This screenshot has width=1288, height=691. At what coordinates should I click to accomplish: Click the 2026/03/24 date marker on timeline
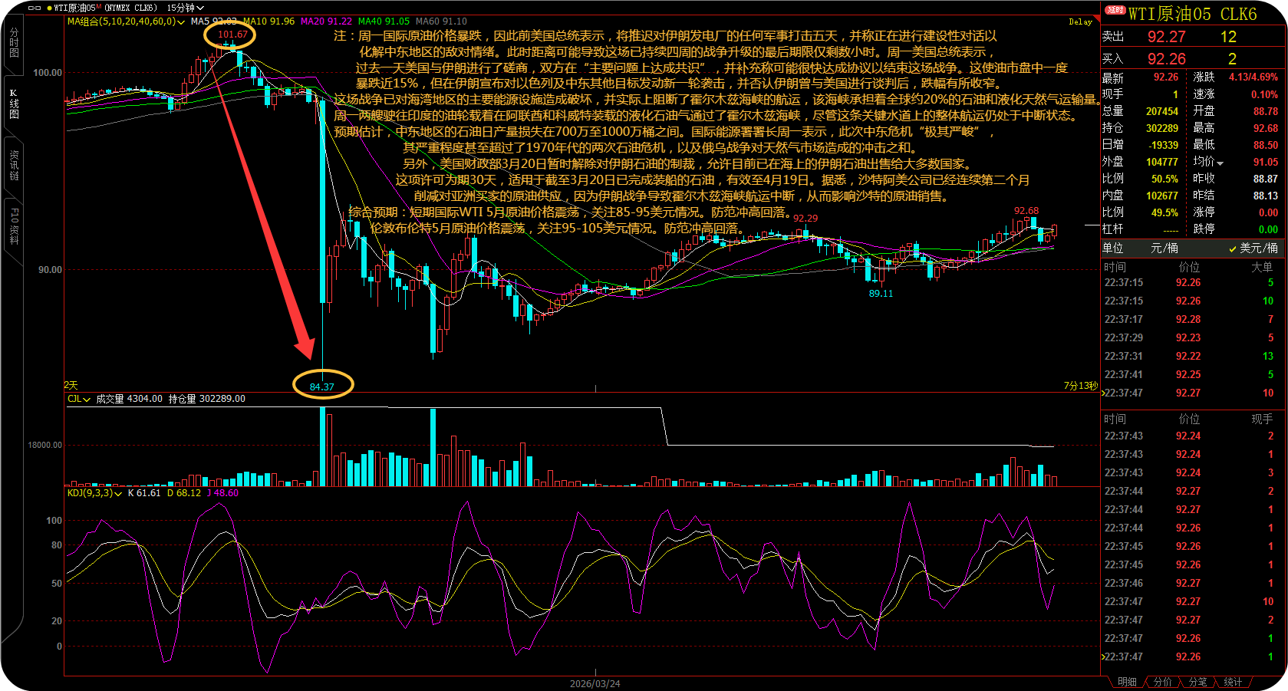595,683
